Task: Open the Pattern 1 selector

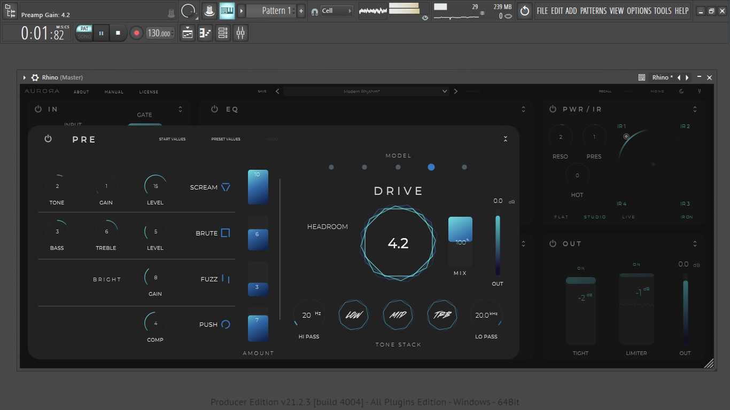Action: [271, 11]
